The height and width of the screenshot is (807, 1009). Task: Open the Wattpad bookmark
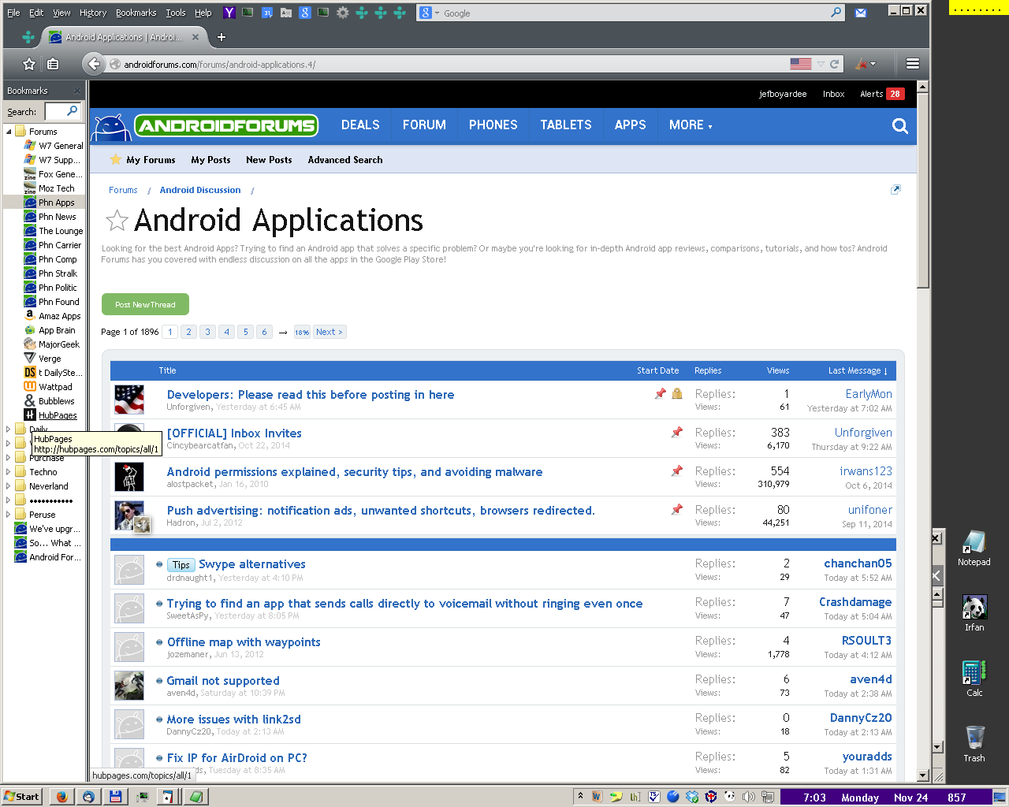tap(55, 387)
